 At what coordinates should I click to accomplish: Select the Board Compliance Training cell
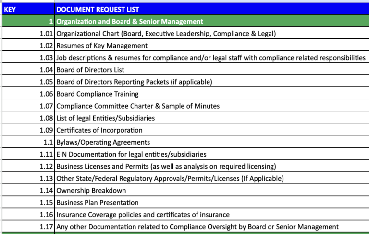97,94
